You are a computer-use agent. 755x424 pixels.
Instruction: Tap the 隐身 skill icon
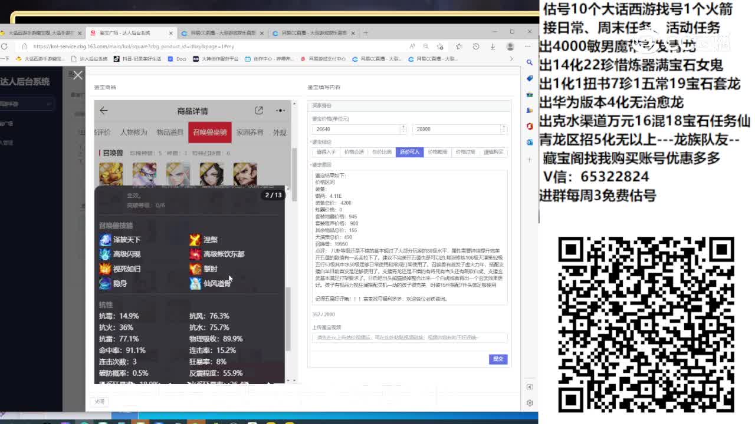click(x=105, y=283)
